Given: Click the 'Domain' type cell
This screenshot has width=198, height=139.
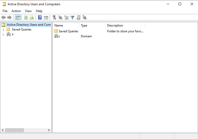Looking at the screenshot, I should click(86, 36).
